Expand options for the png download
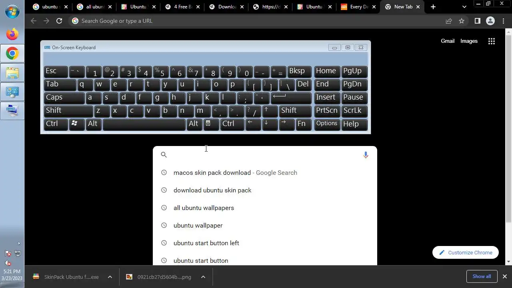 [x=203, y=277]
